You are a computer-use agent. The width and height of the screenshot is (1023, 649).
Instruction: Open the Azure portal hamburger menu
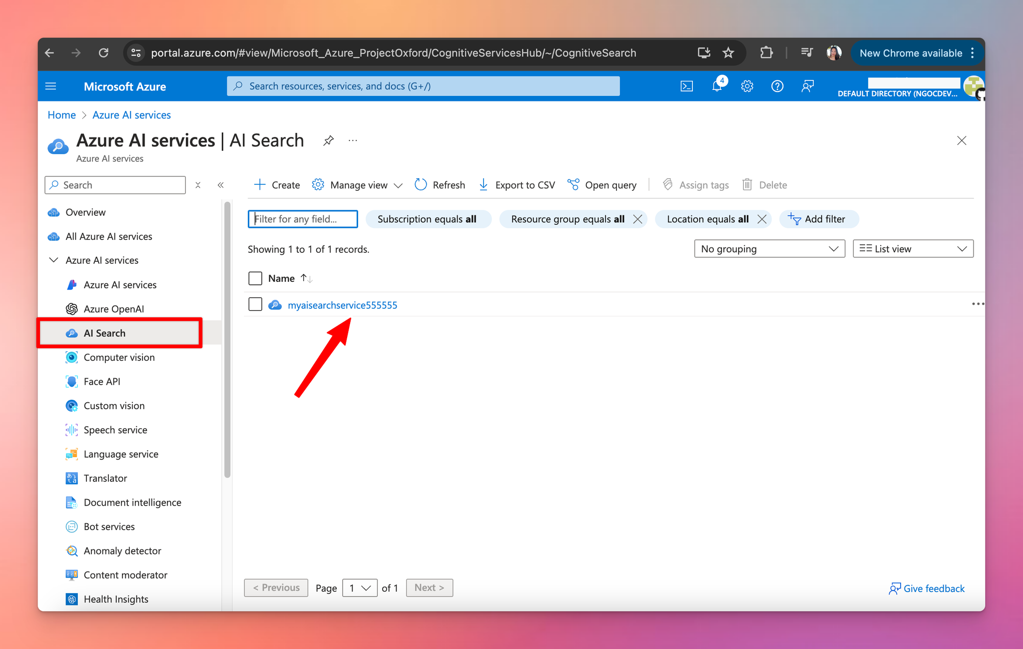coord(51,86)
